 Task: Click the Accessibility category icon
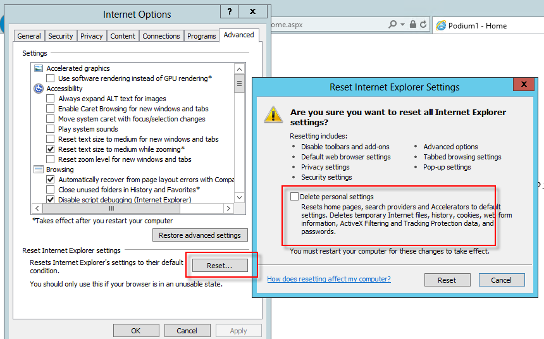pyautogui.click(x=39, y=89)
